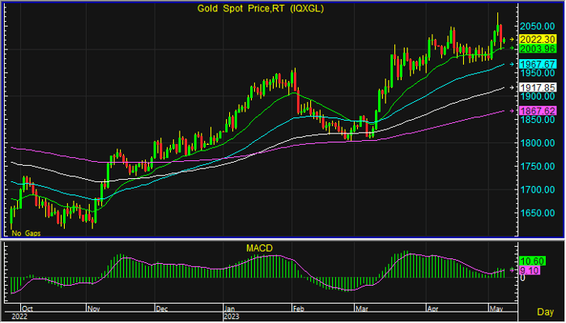Click the cyan arrow beside 1967.67

coord(512,64)
